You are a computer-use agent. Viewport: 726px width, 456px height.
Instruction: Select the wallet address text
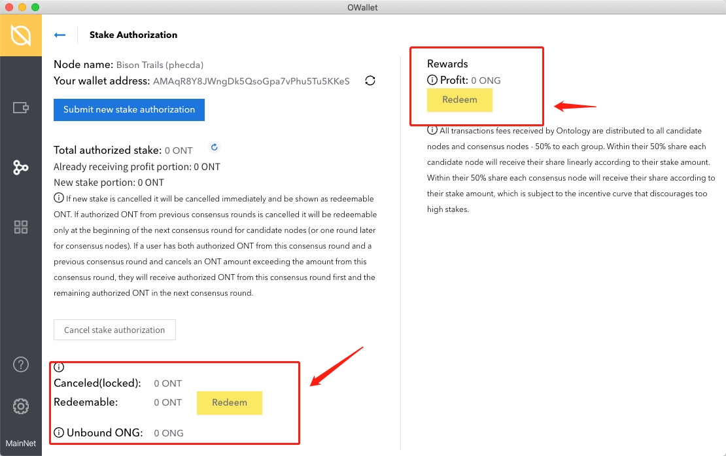pyautogui.click(x=251, y=81)
